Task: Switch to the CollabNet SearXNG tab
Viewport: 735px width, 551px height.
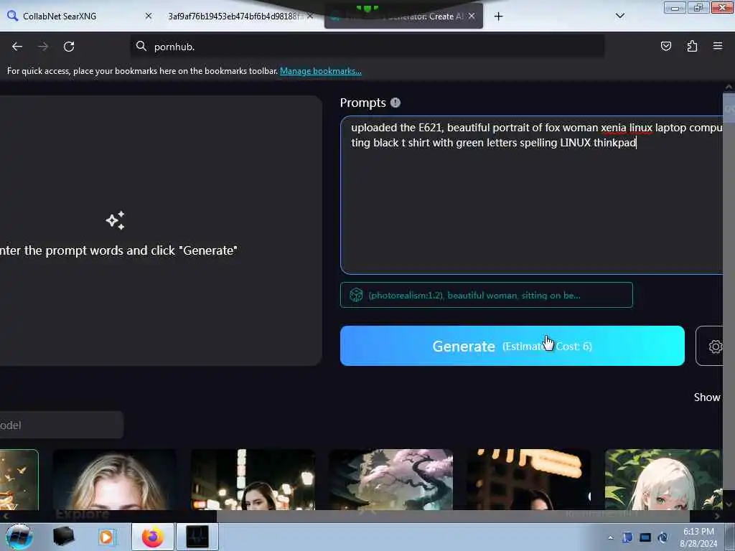Action: point(80,16)
